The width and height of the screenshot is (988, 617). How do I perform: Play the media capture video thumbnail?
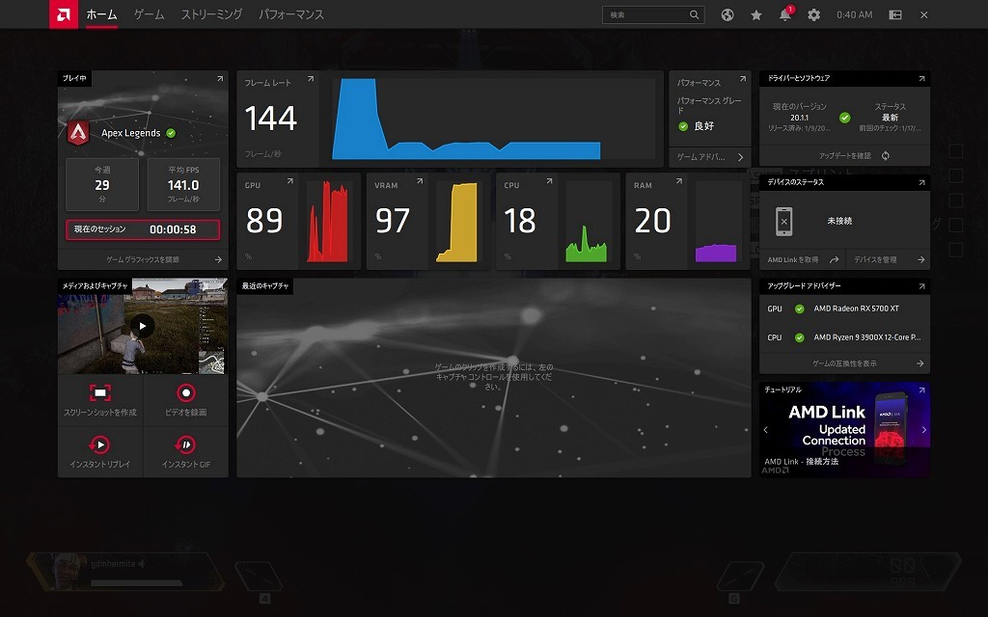click(x=143, y=326)
